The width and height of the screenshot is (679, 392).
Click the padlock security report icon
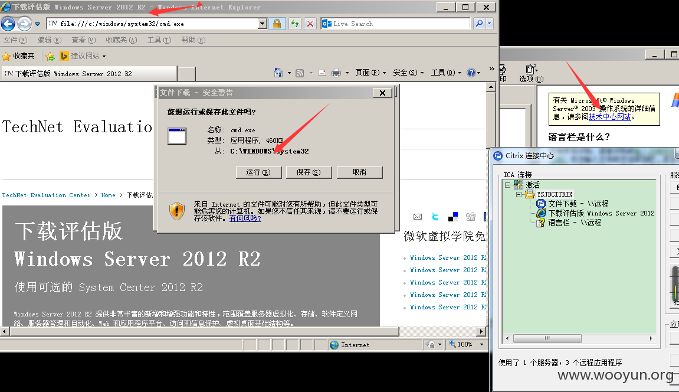[x=277, y=24]
